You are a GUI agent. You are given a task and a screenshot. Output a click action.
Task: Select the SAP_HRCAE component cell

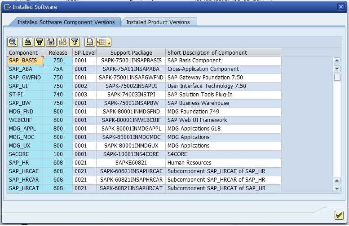click(25, 171)
